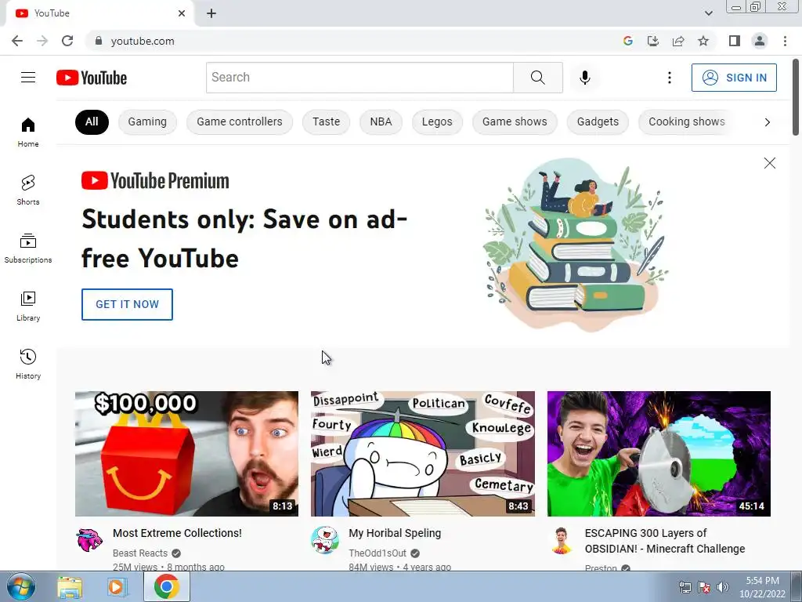
Task: Select the NBA filter chip
Action: [x=381, y=121]
